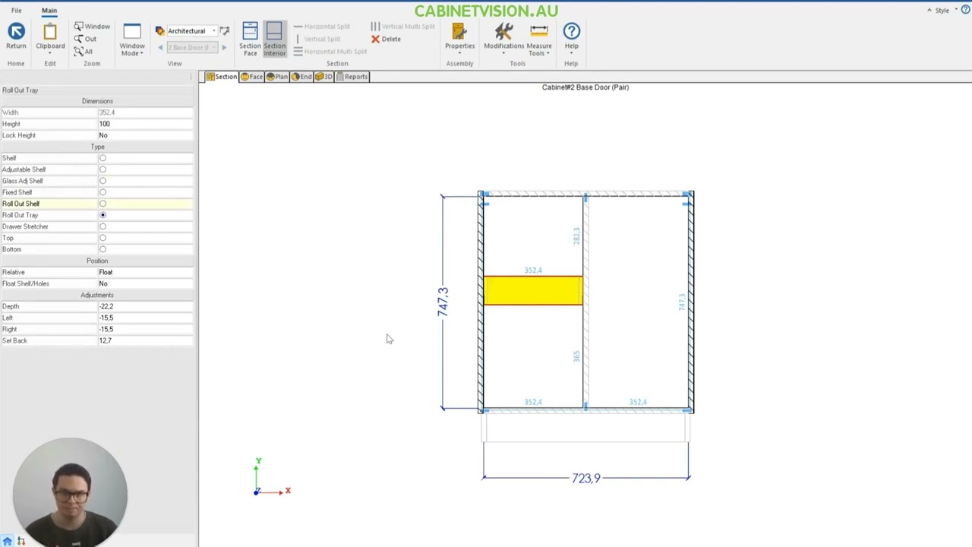This screenshot has height=547, width=972.
Task: Click the Set Back value field
Action: click(145, 340)
